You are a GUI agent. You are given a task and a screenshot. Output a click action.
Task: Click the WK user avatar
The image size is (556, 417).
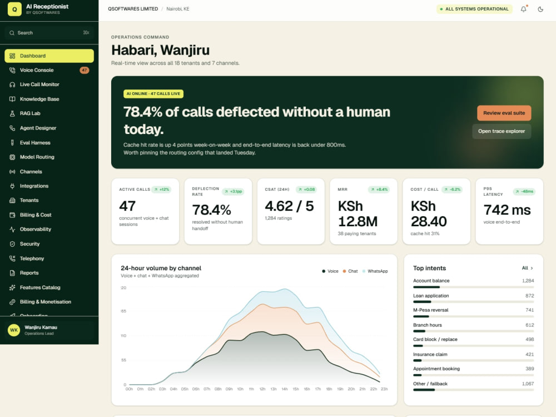click(14, 330)
